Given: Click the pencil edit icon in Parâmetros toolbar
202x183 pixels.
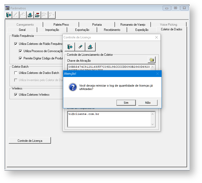Looking at the screenshot, I should click(x=16, y=15).
